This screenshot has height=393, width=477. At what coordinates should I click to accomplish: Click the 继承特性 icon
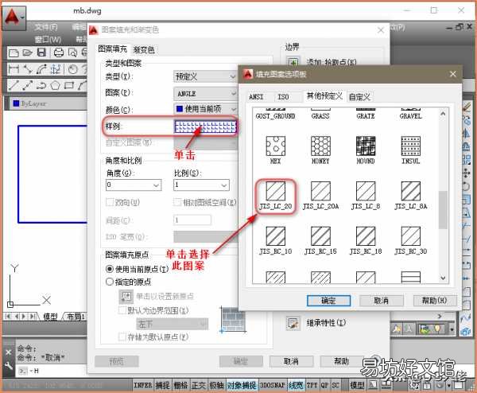tap(293, 323)
